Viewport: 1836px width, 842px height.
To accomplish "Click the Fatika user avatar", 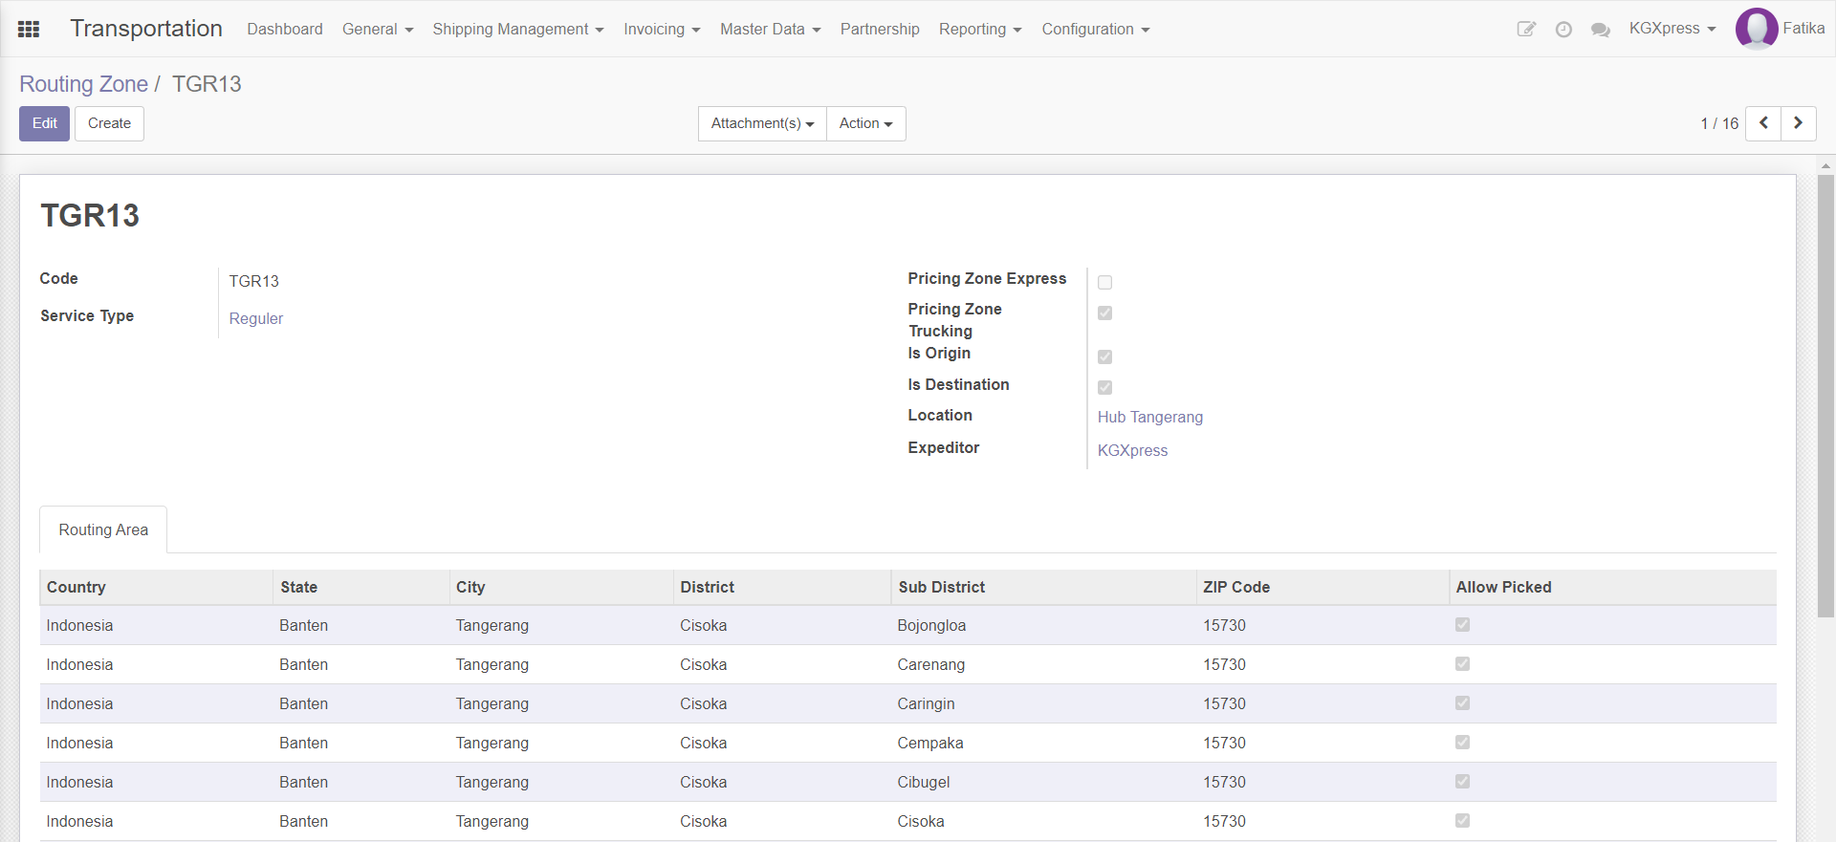I will pyautogui.click(x=1757, y=29).
